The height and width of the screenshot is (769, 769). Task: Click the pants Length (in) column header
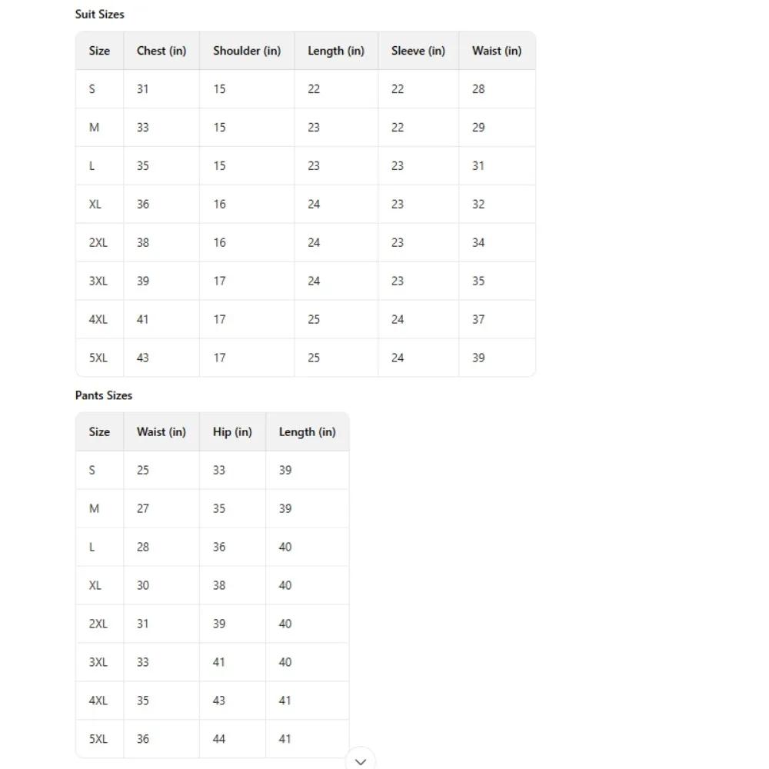pyautogui.click(x=308, y=431)
